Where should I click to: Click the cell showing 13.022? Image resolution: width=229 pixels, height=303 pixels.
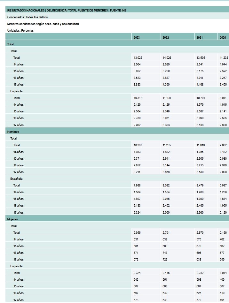click(x=138, y=58)
